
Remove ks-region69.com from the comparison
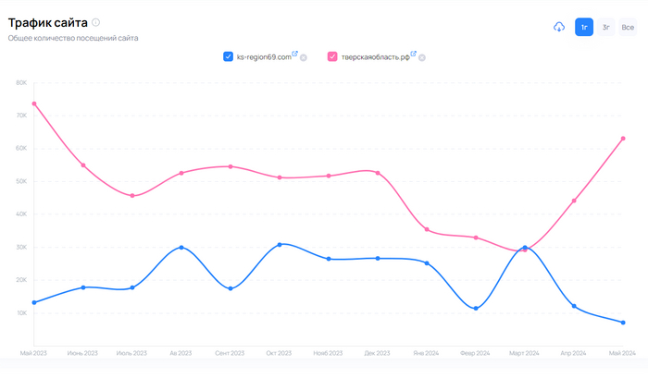coord(303,57)
